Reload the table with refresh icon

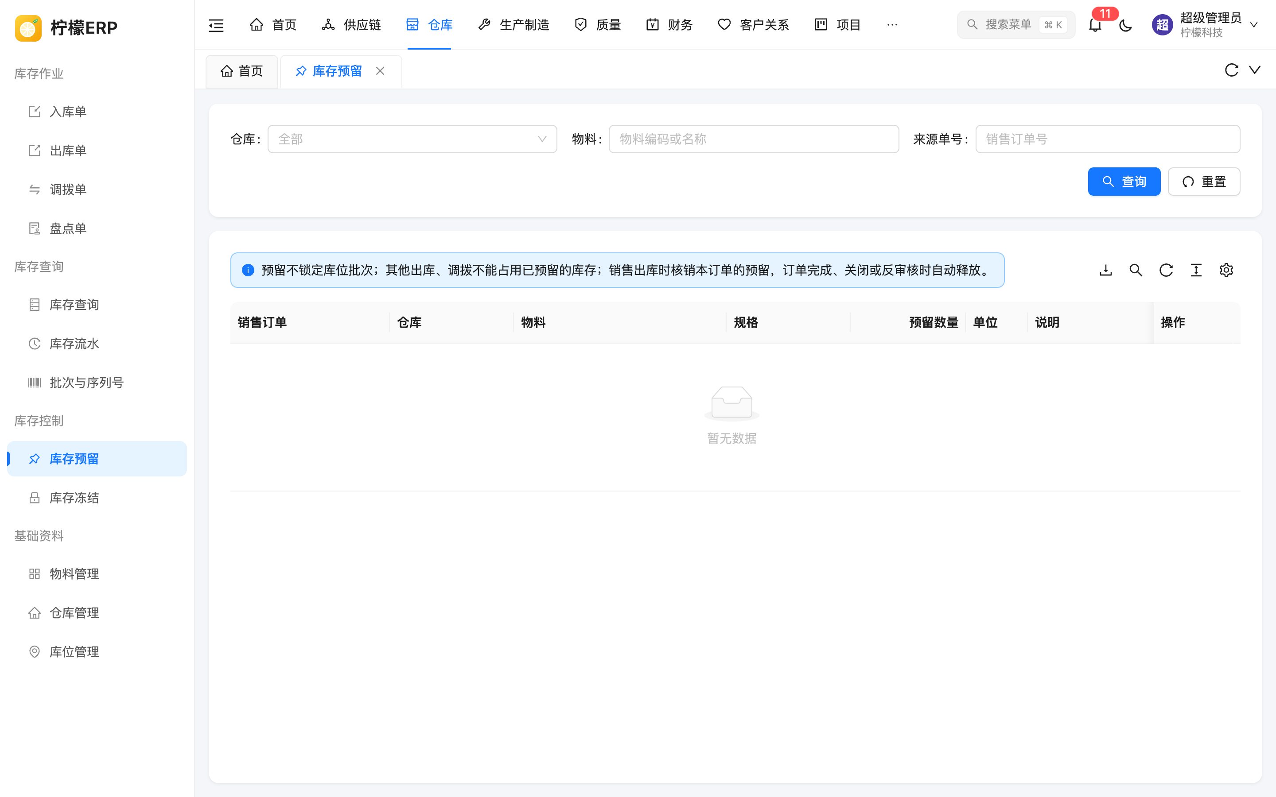tap(1166, 270)
